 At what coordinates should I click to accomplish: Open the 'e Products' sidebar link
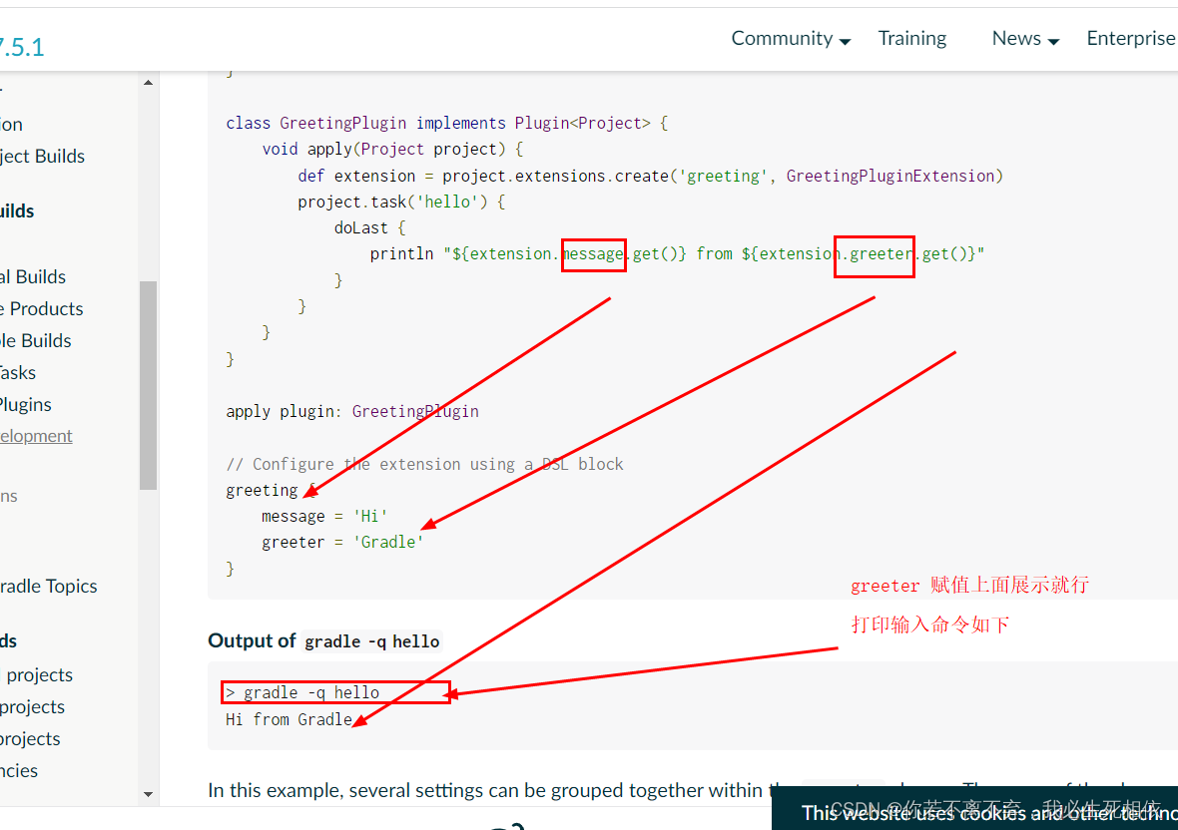tap(41, 308)
